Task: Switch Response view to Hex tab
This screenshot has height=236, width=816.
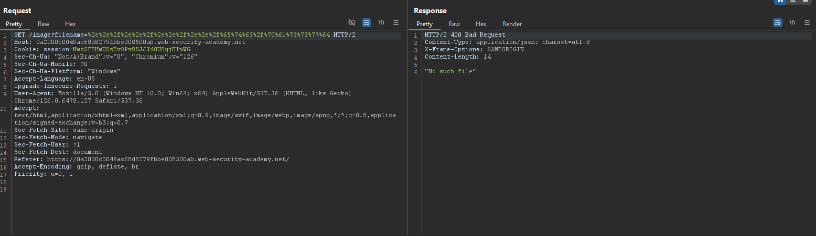Action: point(481,24)
